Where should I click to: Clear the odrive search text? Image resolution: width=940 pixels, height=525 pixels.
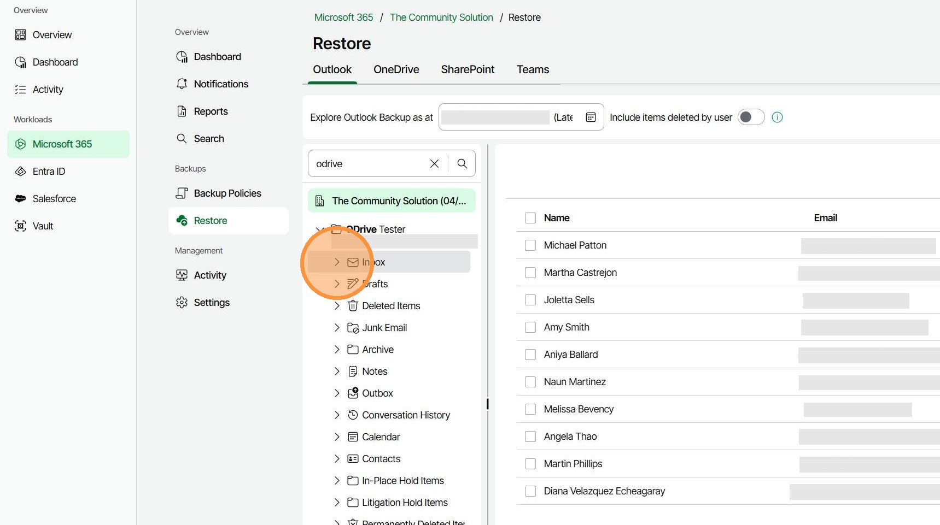[434, 164]
